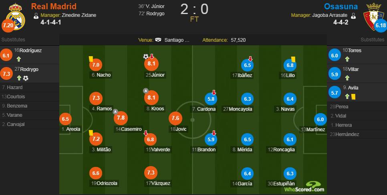The width and height of the screenshot is (387, 195).
Task: Click Nacho's yellow card icon
Action: point(91,59)
